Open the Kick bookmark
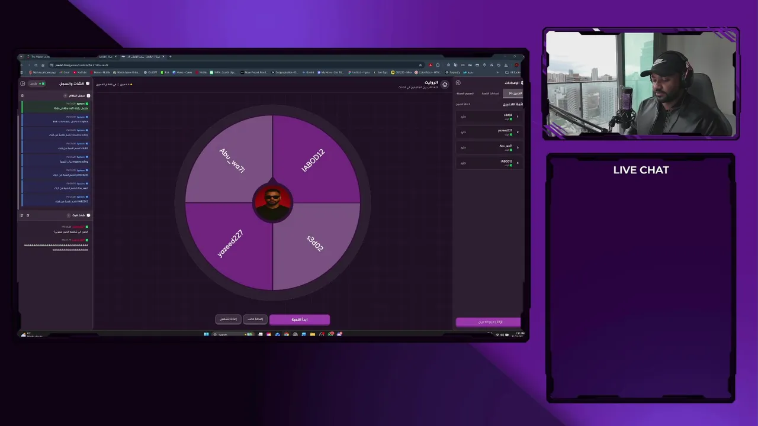This screenshot has height=426, width=758. coord(166,72)
